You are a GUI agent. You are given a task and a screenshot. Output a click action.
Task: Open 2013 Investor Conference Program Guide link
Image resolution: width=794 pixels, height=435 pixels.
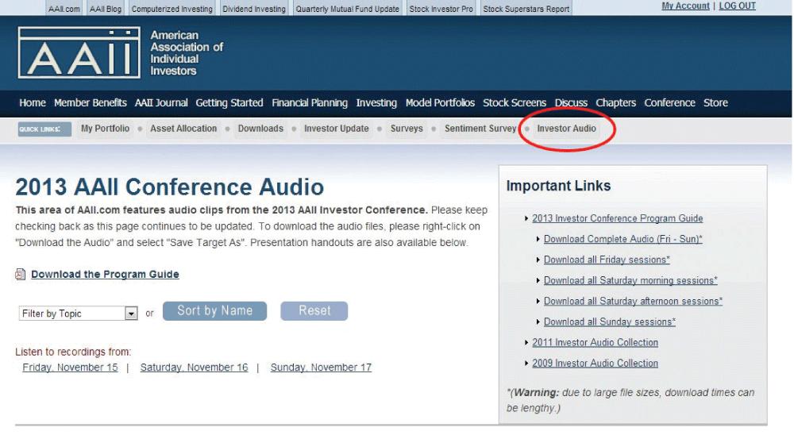pyautogui.click(x=617, y=218)
